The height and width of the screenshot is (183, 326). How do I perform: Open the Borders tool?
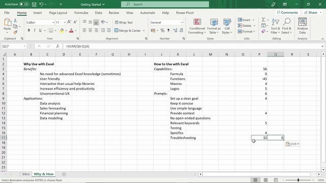(x=51, y=30)
